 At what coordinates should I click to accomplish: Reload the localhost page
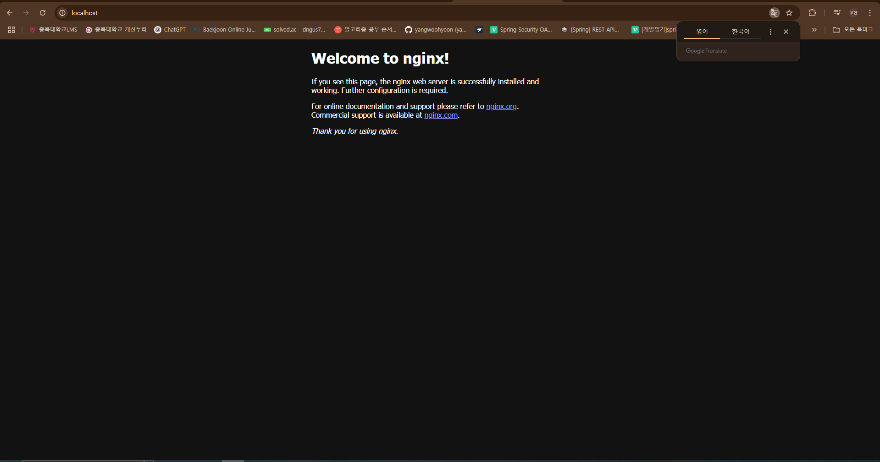point(43,13)
